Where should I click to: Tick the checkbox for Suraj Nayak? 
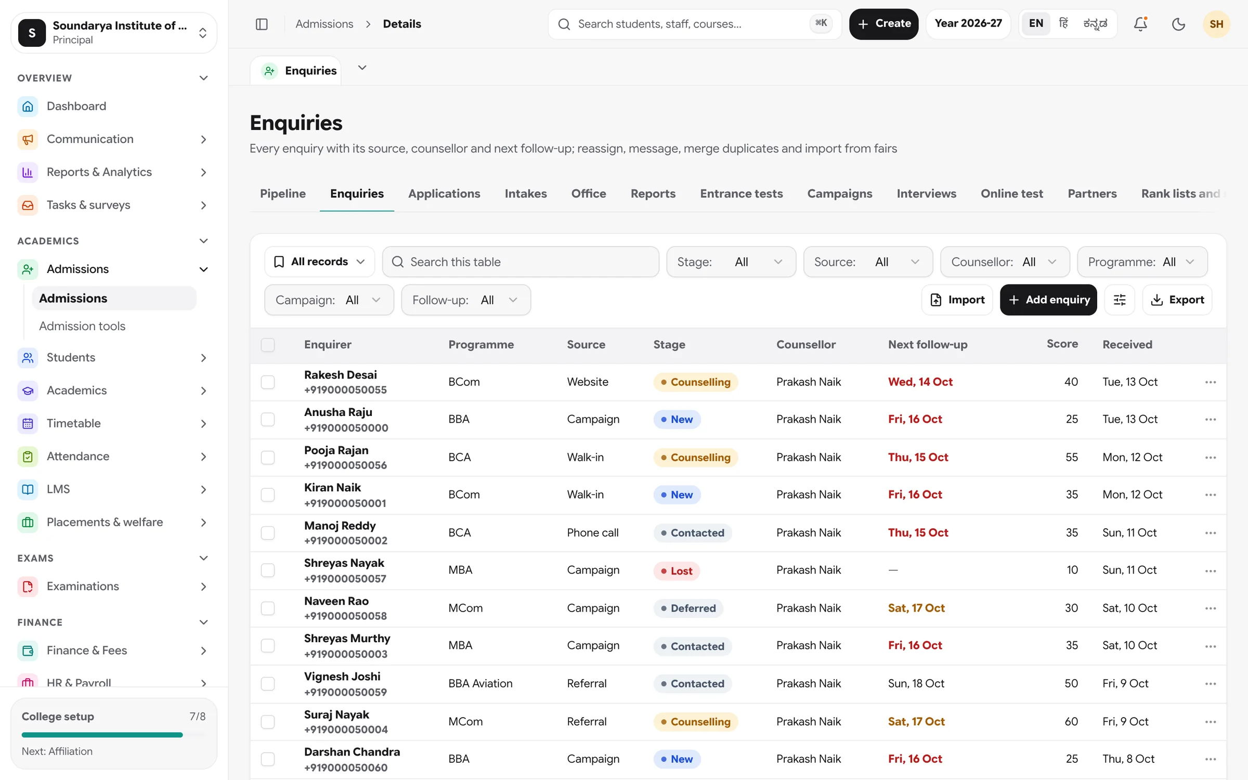268,722
